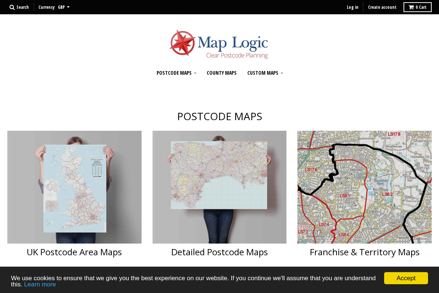
Task: Open the Learn more cookie policy link
Action: [x=40, y=284]
